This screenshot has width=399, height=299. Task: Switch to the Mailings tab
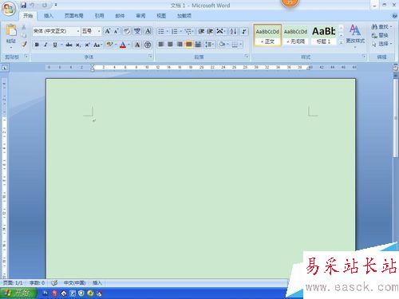[120, 16]
